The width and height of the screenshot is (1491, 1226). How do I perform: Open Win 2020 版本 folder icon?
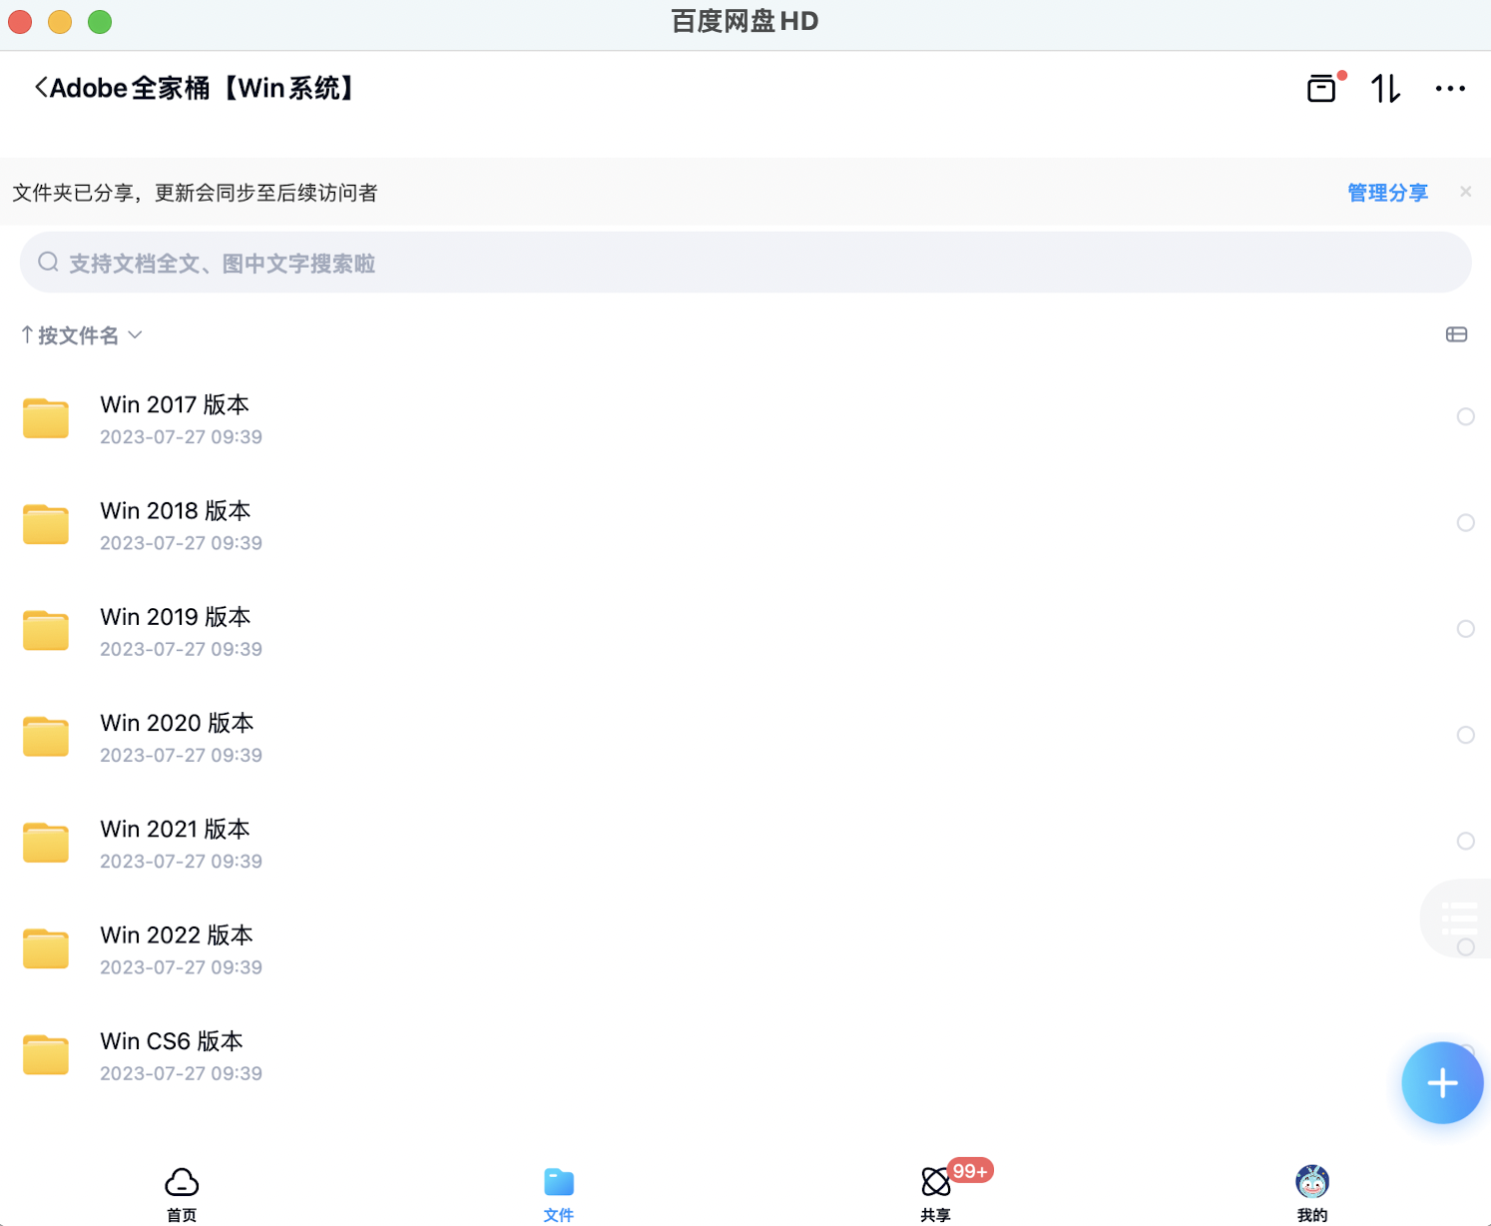(46, 737)
